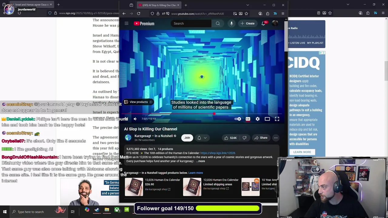Reload the YouTube page
The image size is (388, 218).
139,14
